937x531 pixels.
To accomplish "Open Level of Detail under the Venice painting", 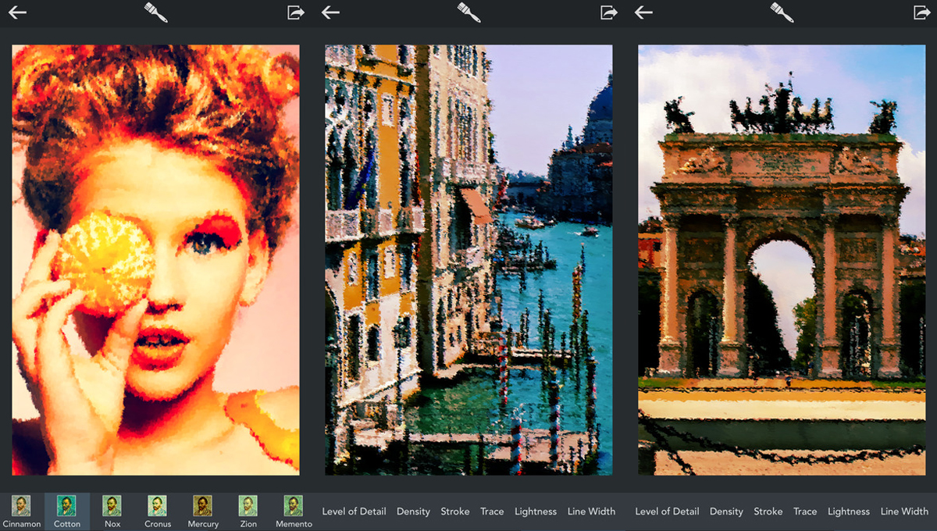I will tap(354, 511).
